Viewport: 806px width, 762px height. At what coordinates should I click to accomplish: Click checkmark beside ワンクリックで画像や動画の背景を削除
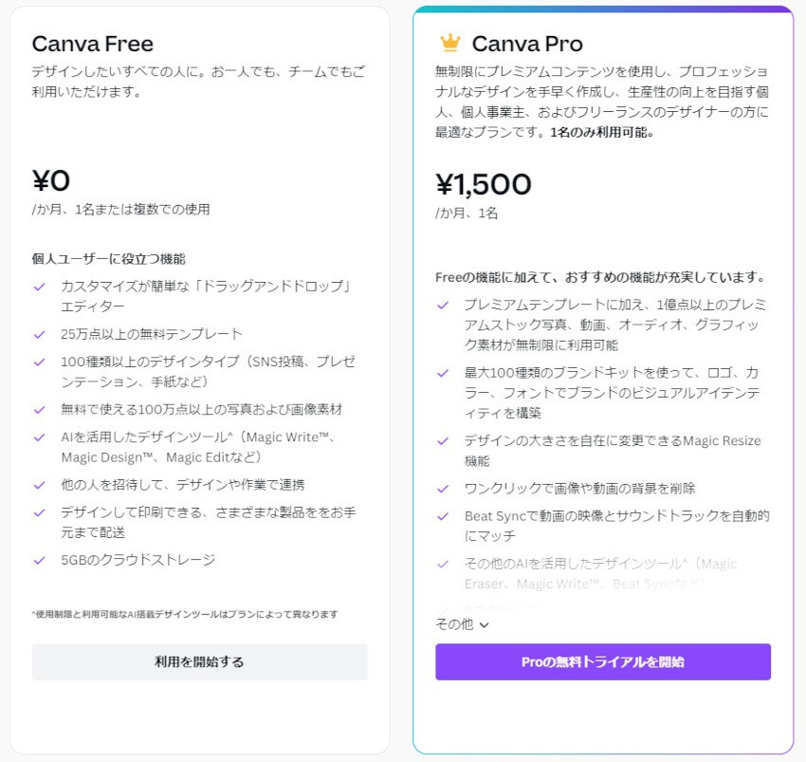[x=443, y=489]
